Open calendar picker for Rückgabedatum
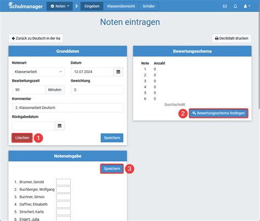Screen dimensions: 260x221 click(x=60, y=126)
